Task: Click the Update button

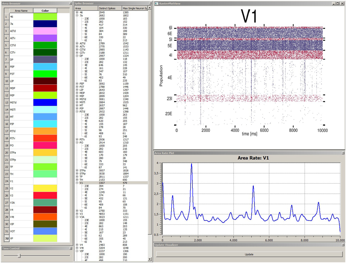Action: coord(249,254)
